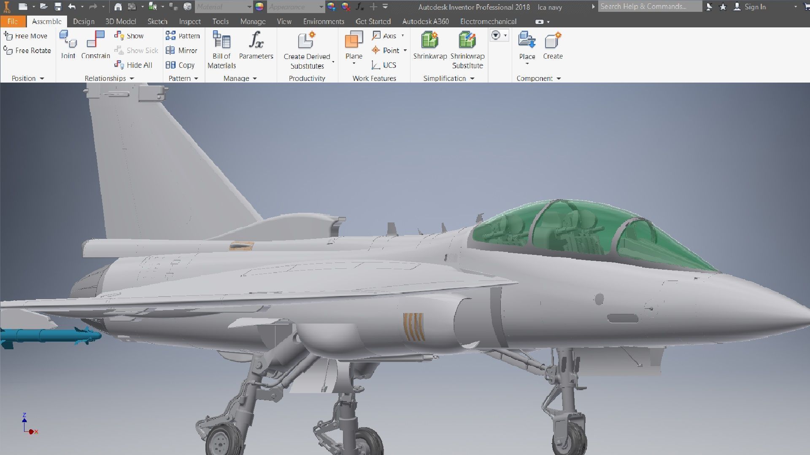Screen dimensions: 810x455
Task: Open the File menu
Action: click(13, 21)
